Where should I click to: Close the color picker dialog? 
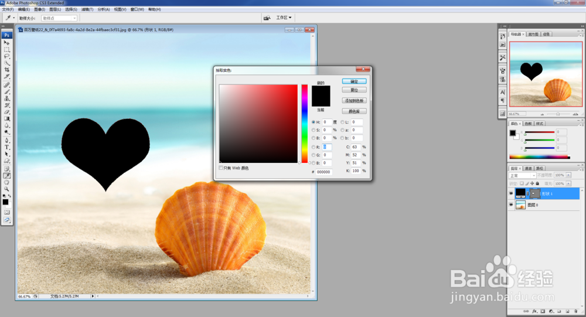point(363,69)
